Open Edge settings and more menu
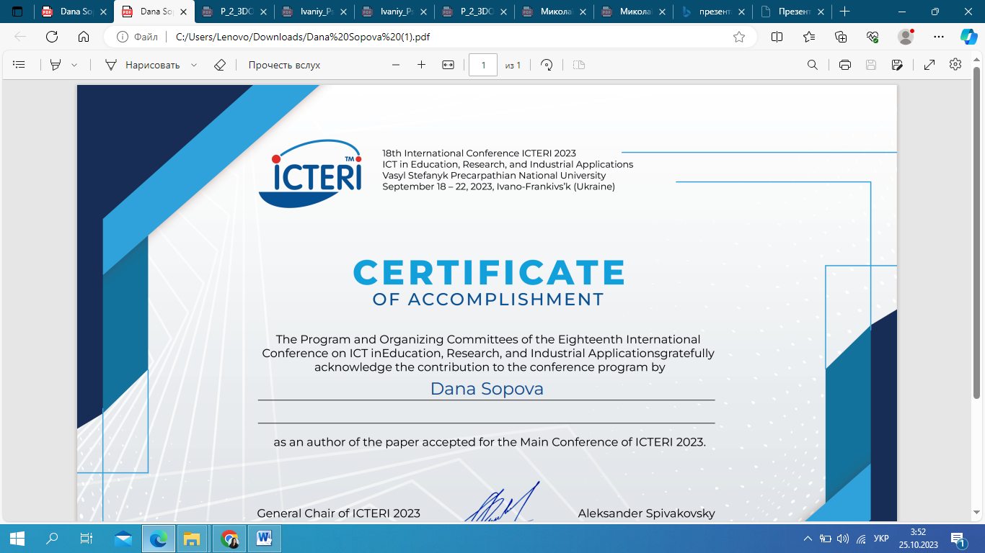The width and height of the screenshot is (985, 553). click(938, 37)
